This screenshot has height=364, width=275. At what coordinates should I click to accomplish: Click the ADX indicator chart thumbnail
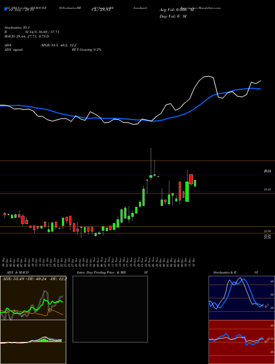[33, 298]
